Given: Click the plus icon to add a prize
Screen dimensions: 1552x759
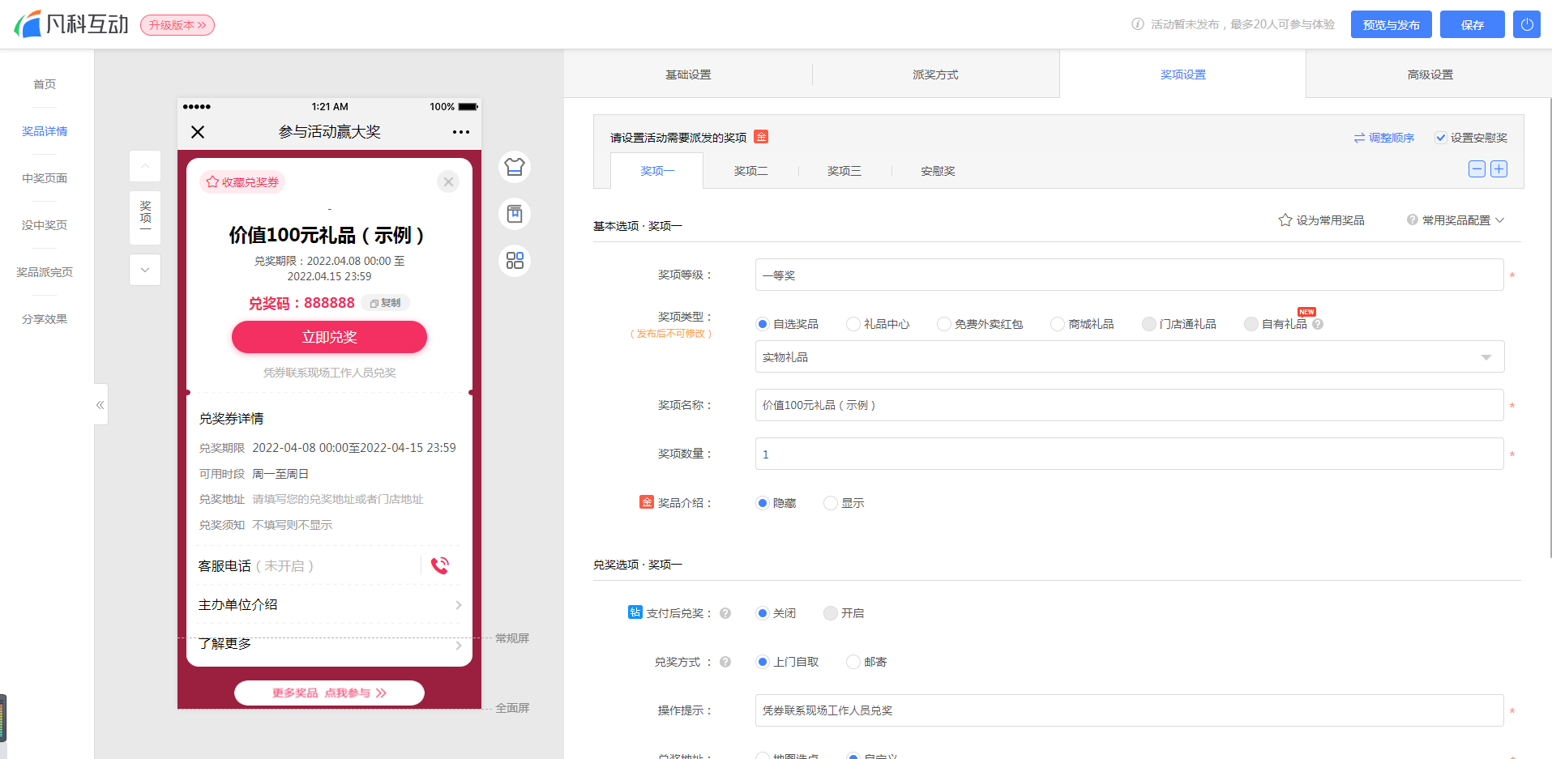Looking at the screenshot, I should pos(1499,169).
